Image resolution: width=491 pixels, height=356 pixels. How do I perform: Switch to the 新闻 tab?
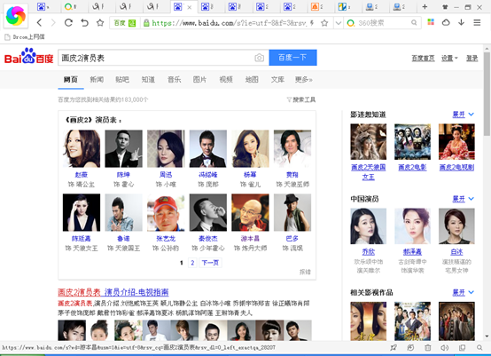pyautogui.click(x=97, y=80)
